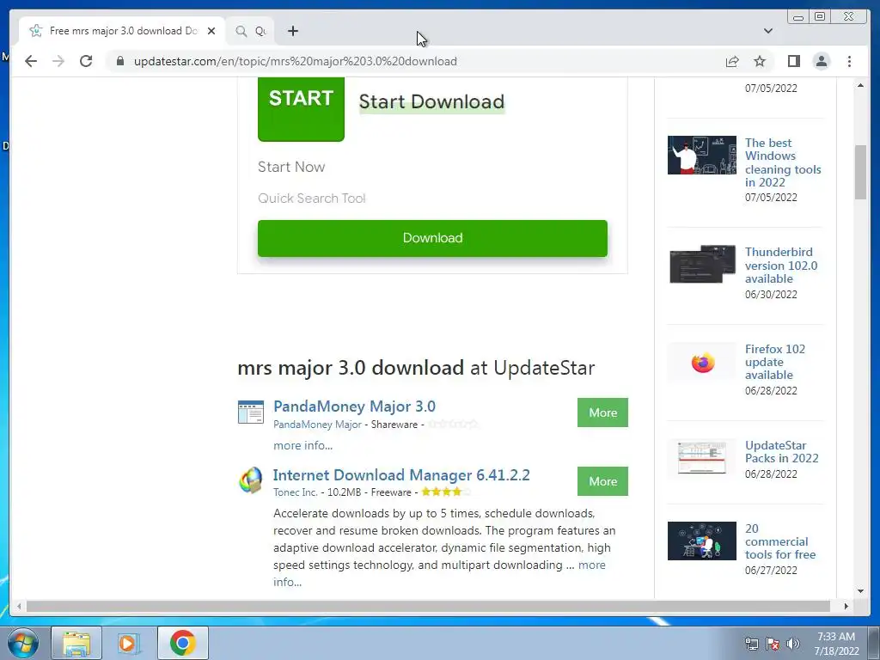Open Windows Explorer from taskbar
Viewport: 880px width, 660px height.
pyautogui.click(x=76, y=643)
